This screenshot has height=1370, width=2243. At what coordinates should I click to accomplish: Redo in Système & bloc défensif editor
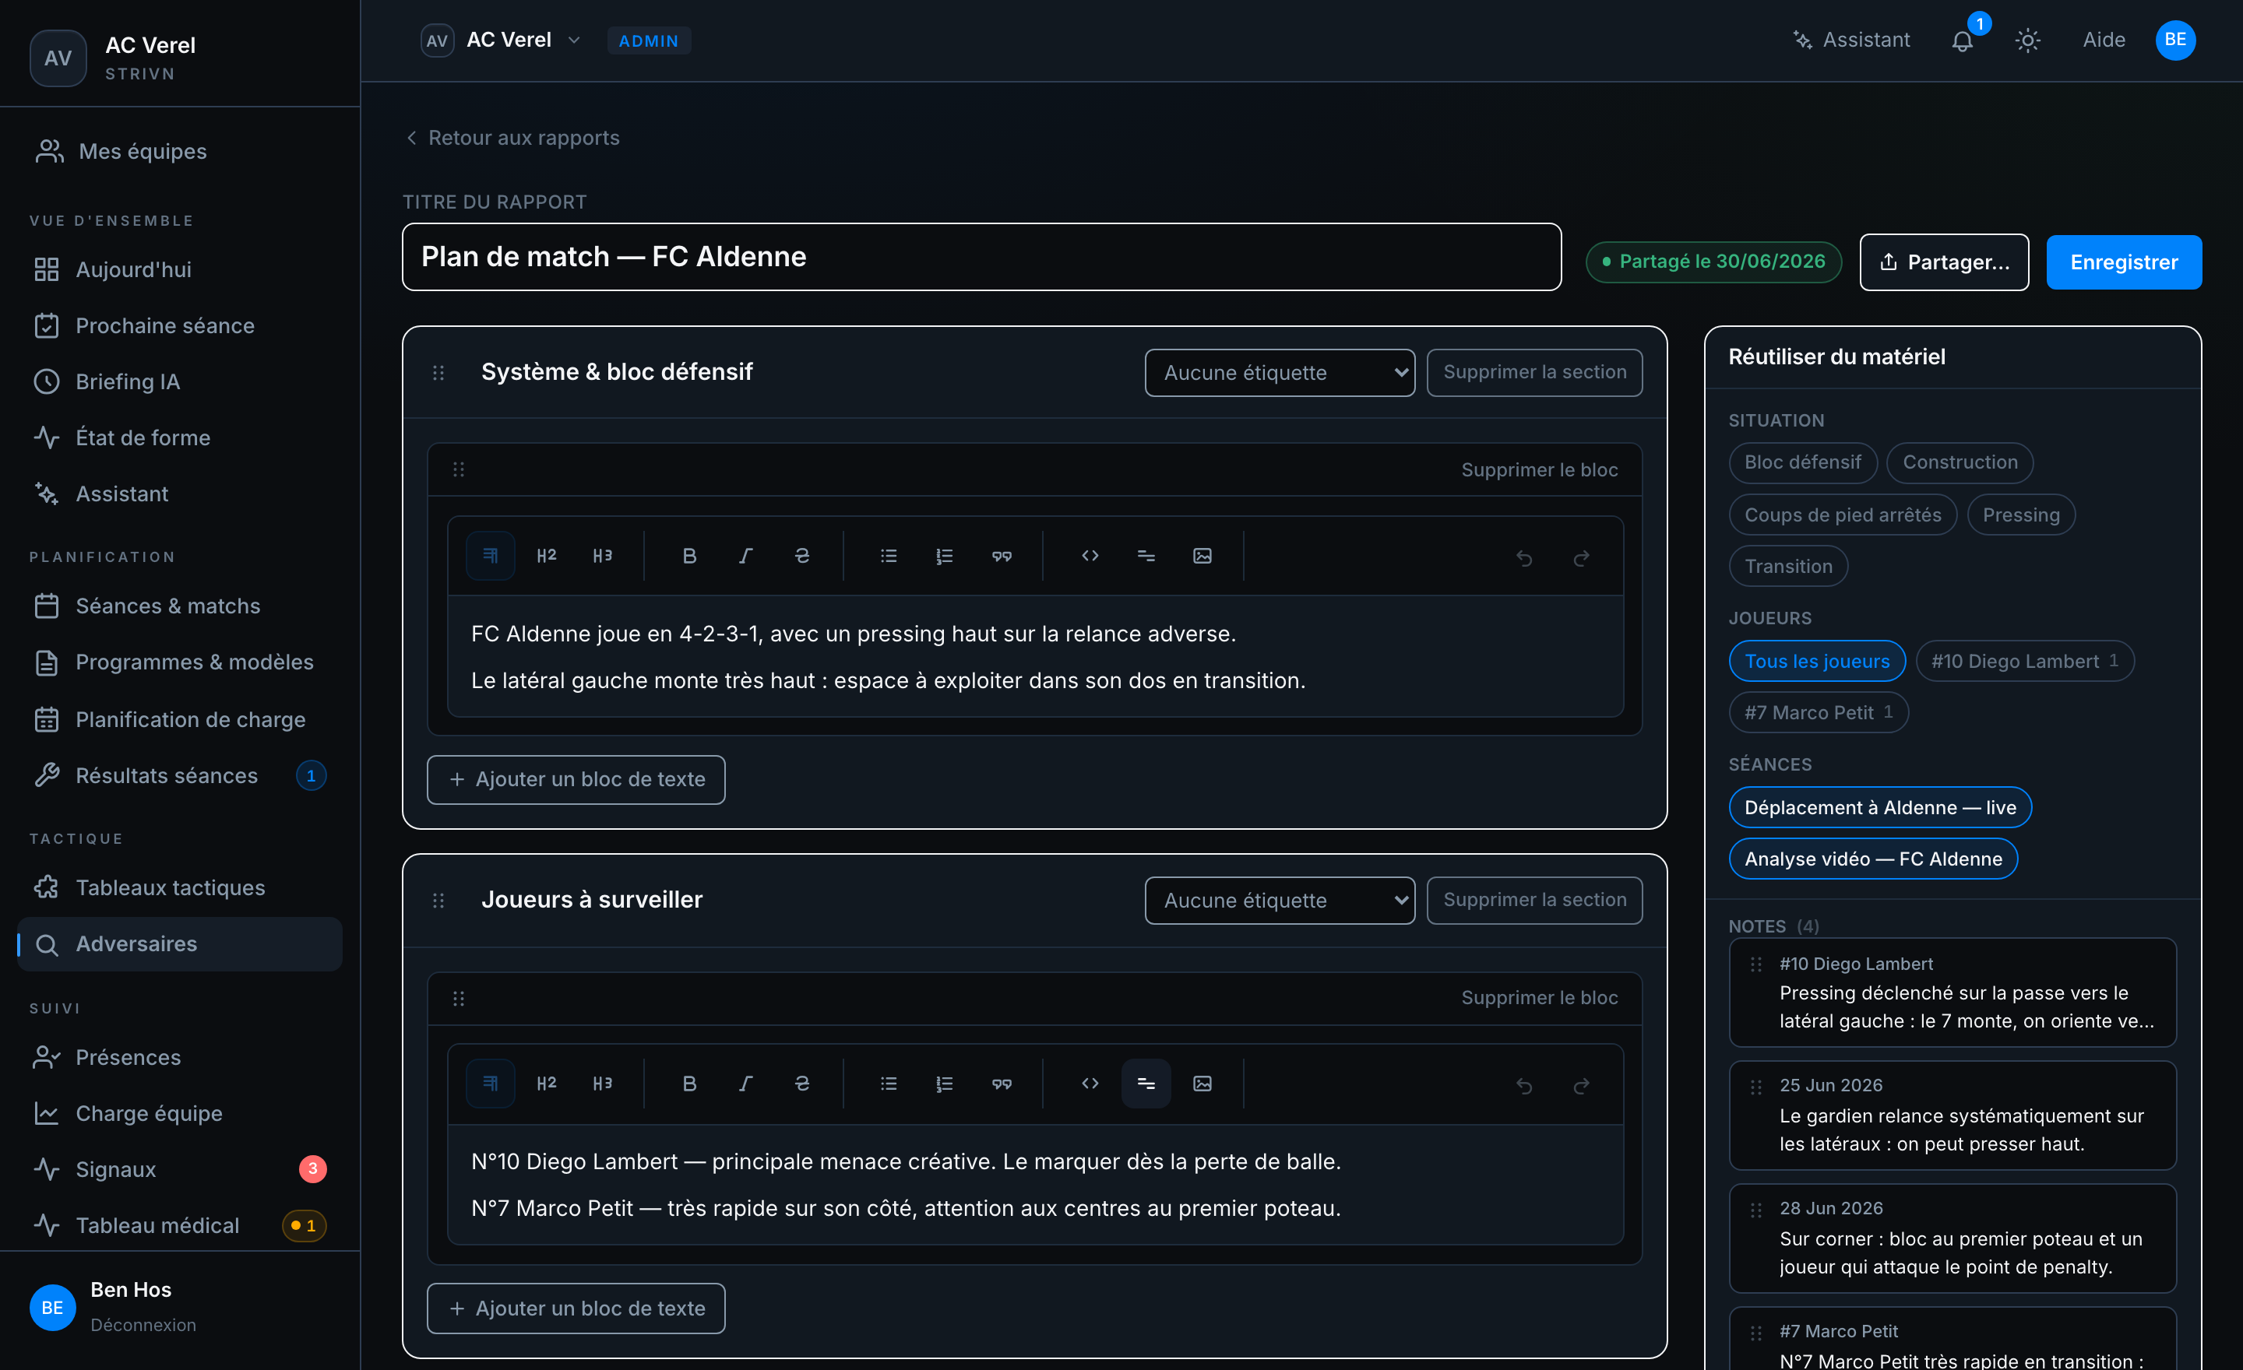tap(1581, 557)
